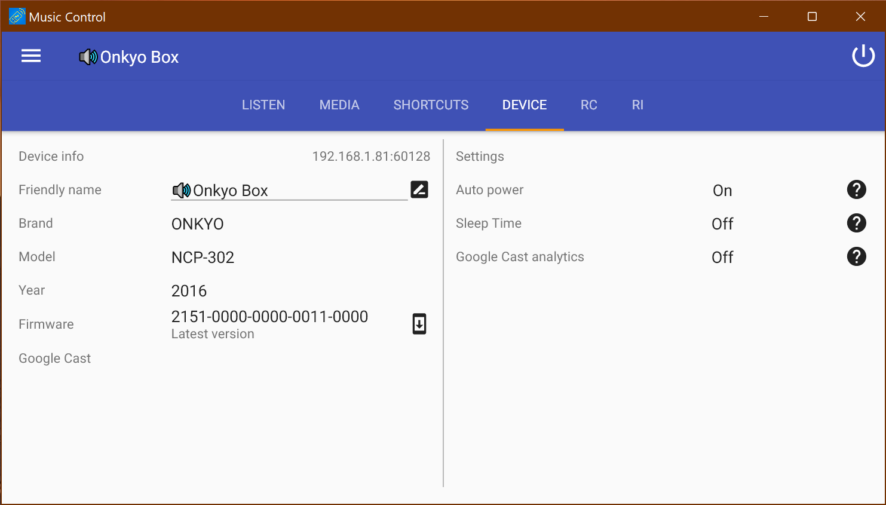This screenshot has height=505, width=886.
Task: Click the friendly name field Onkyo Box
Action: point(289,191)
